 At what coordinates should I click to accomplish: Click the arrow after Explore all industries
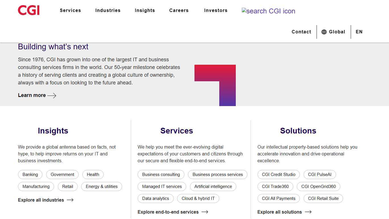tap(70, 200)
